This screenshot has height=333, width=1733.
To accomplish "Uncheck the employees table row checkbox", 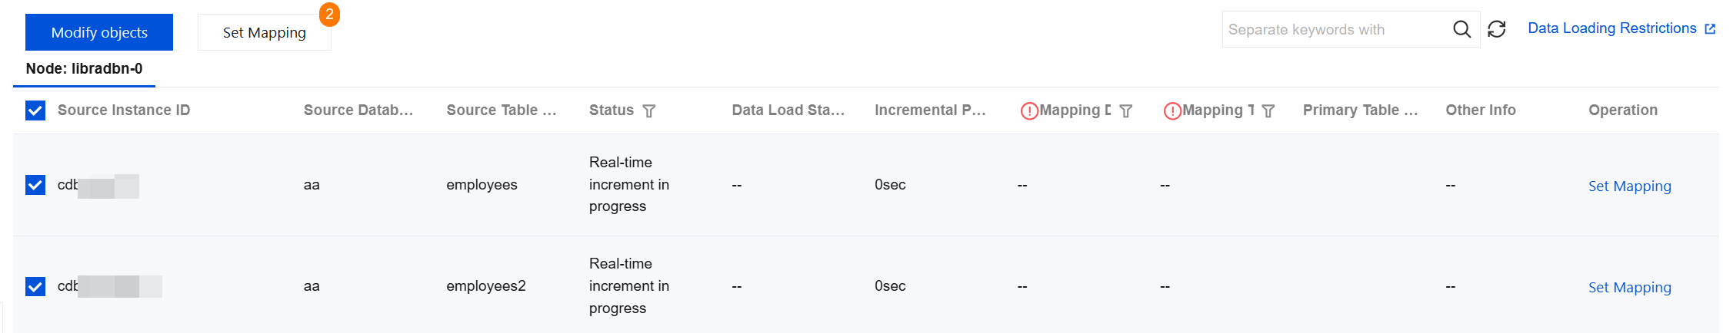I will [x=35, y=185].
